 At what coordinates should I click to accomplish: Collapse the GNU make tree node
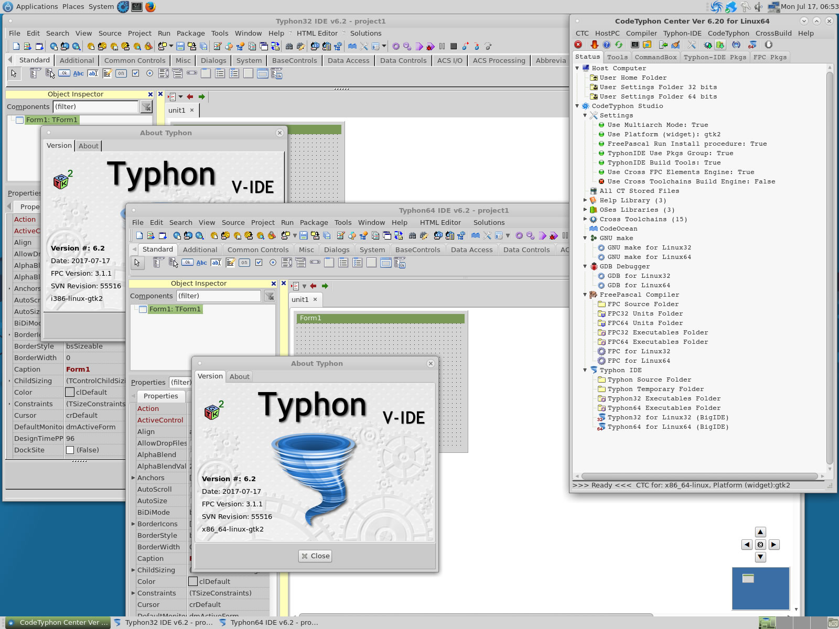(585, 238)
